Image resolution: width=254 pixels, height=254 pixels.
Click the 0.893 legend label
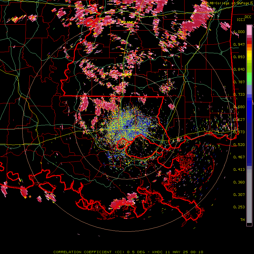pos(239,57)
